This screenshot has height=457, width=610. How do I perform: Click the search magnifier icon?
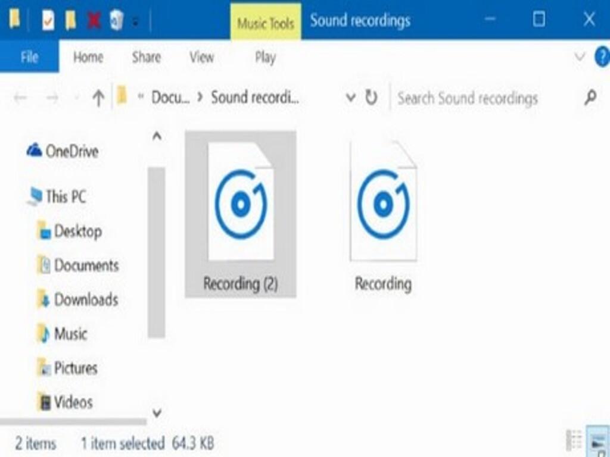[590, 98]
